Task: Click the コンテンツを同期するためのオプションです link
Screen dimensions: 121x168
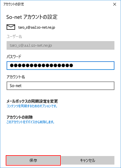Action: 32,106
